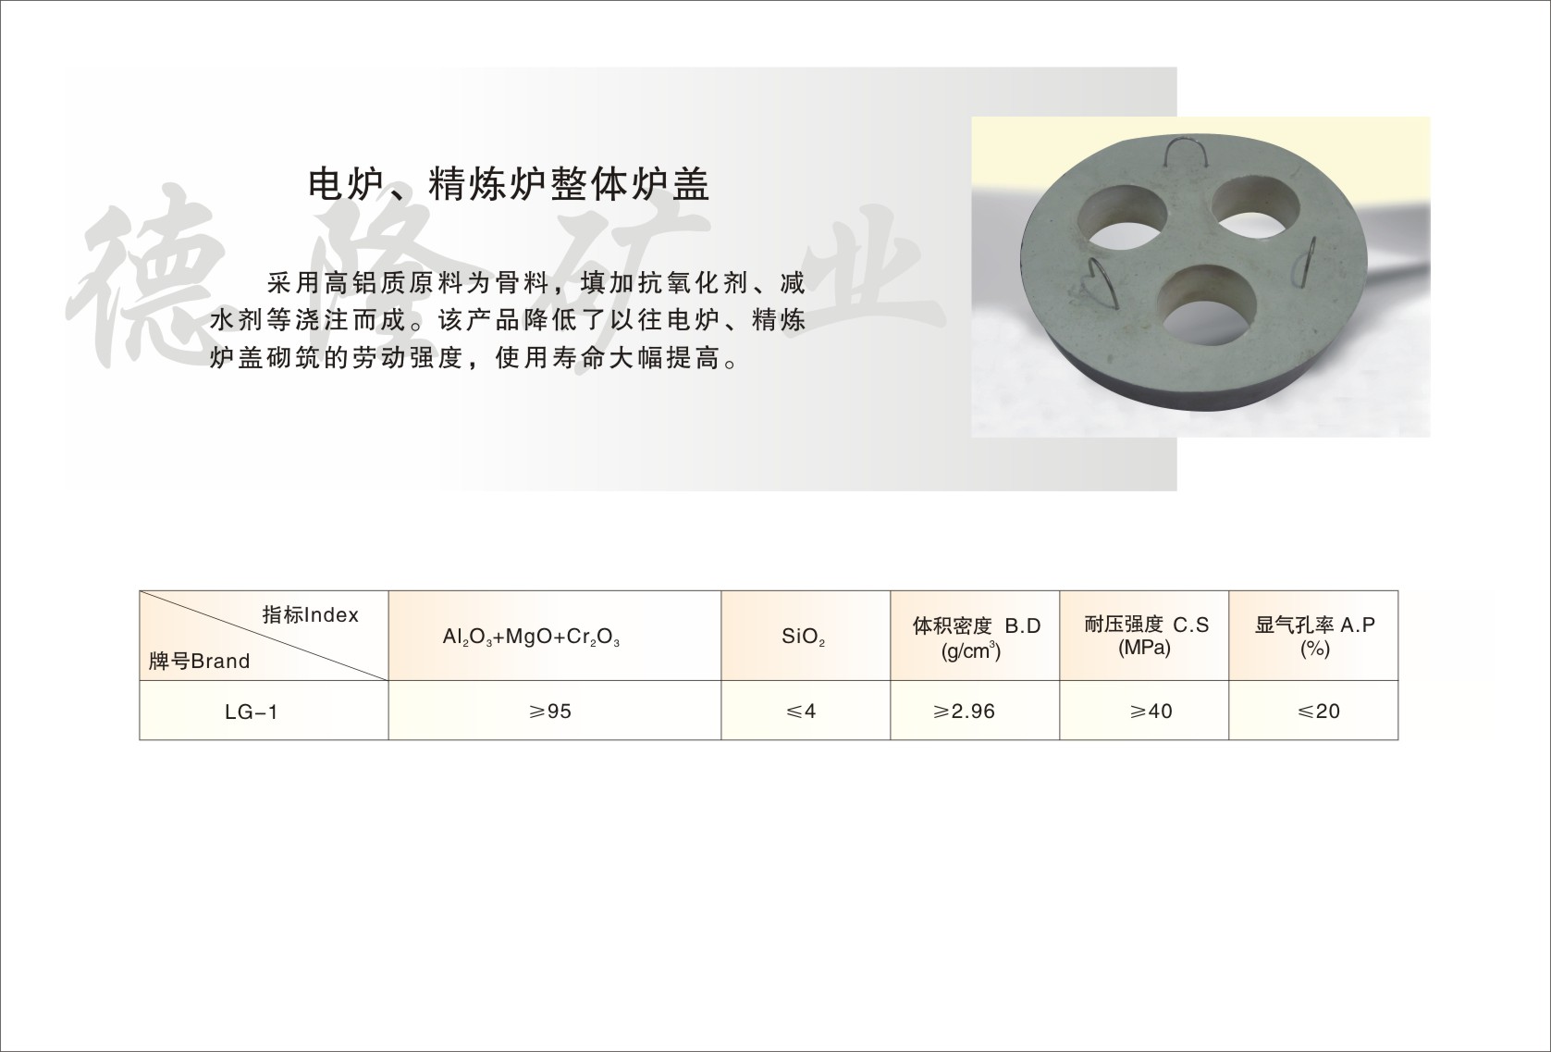Click the 牌号Brand header label
This screenshot has width=1551, height=1052.
coord(199,661)
